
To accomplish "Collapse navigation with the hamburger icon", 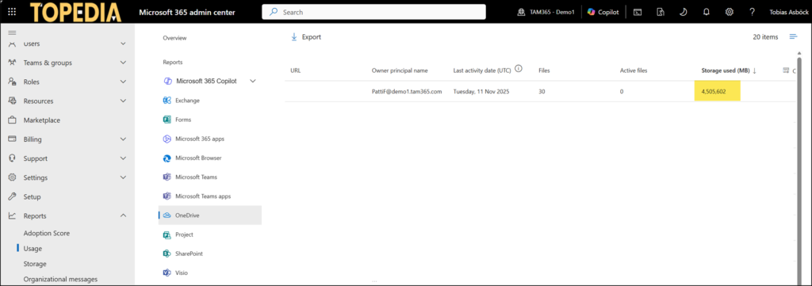I will pyautogui.click(x=12, y=32).
